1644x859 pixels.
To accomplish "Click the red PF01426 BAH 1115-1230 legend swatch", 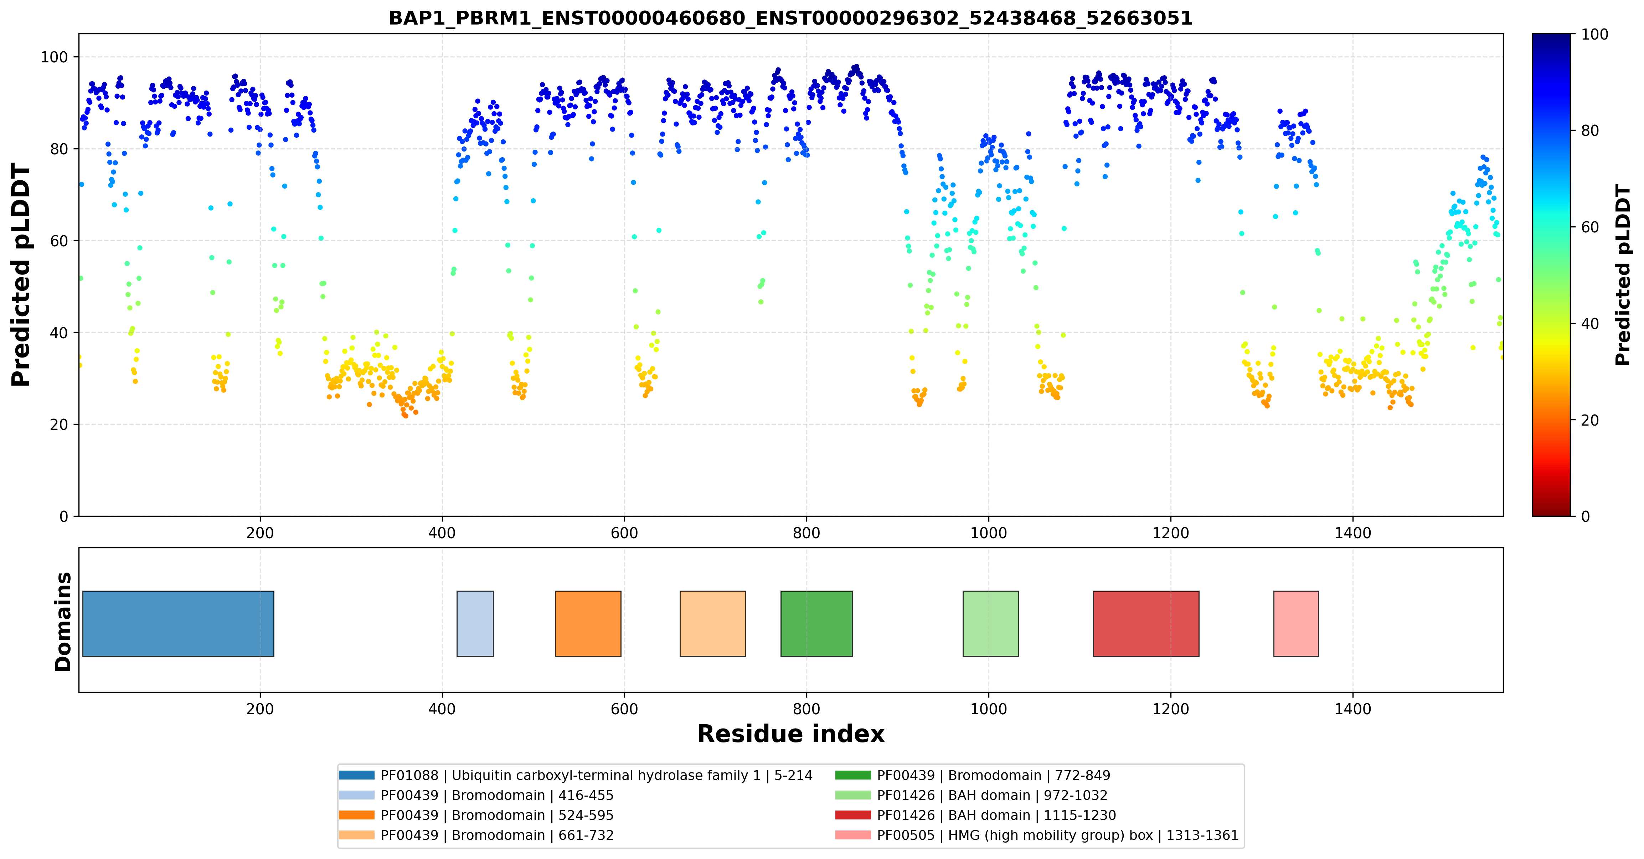I will click(x=852, y=815).
